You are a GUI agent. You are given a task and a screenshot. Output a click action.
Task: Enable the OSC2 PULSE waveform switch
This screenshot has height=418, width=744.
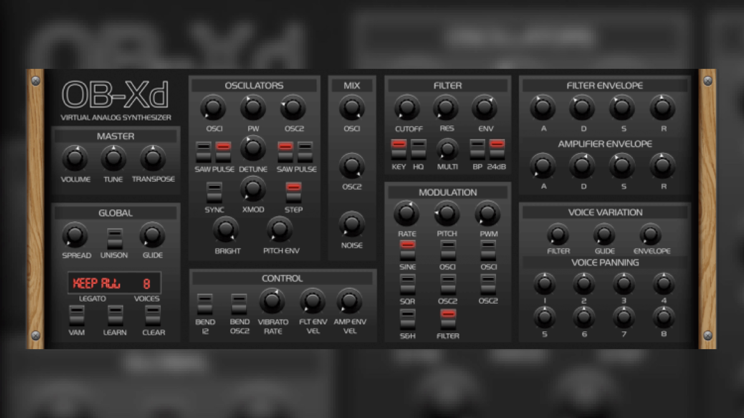coord(305,153)
